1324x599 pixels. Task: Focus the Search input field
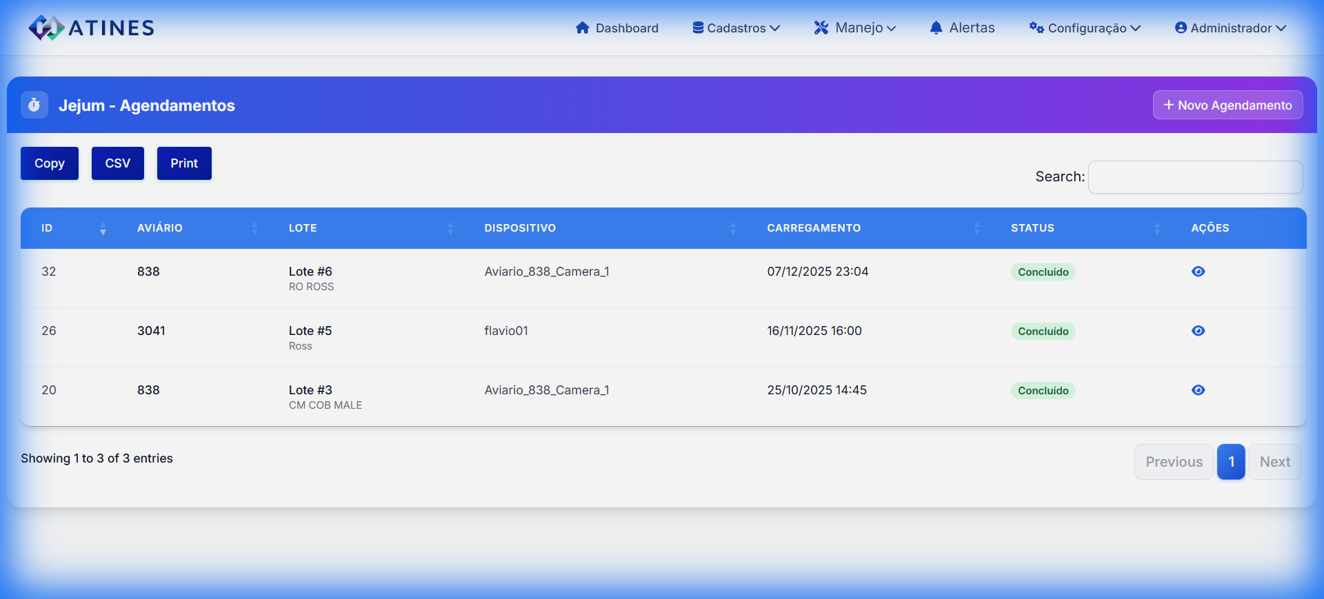click(x=1195, y=177)
